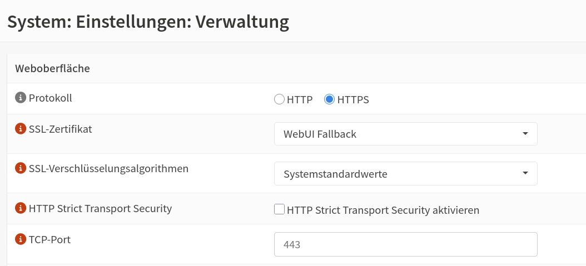
Task: Open the WebUI Fallback certificate dropdown
Action: pos(405,134)
